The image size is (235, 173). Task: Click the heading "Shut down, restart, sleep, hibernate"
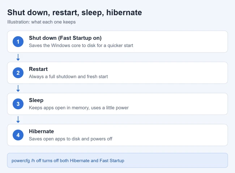[74, 12]
